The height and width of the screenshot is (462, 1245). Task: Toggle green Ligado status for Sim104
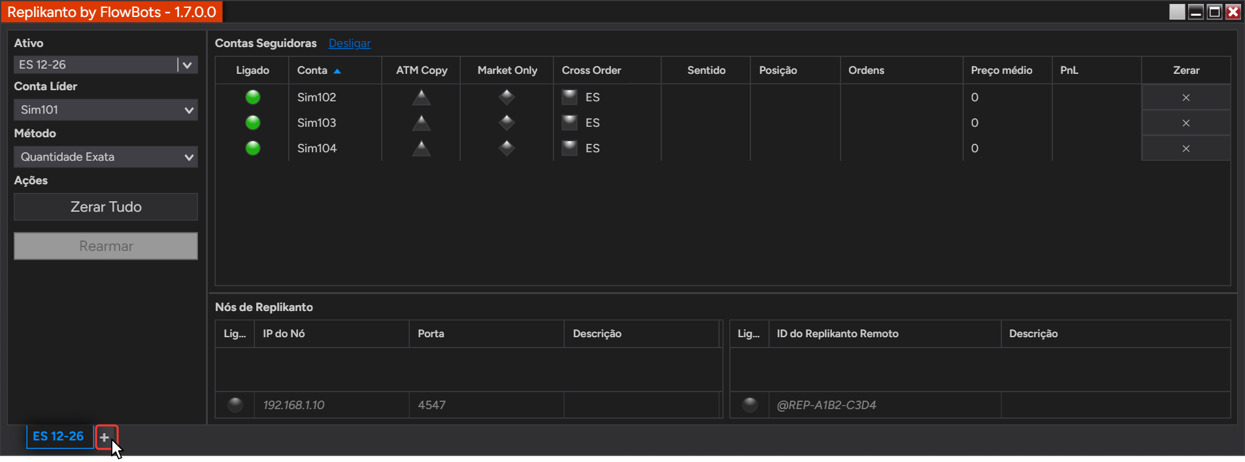253,148
